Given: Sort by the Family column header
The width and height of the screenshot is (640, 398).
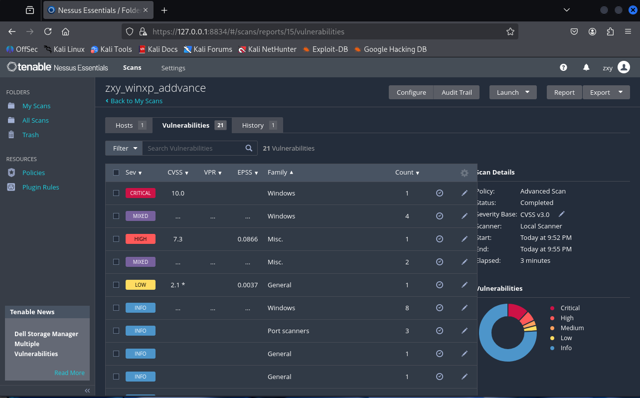Looking at the screenshot, I should tap(280, 173).
